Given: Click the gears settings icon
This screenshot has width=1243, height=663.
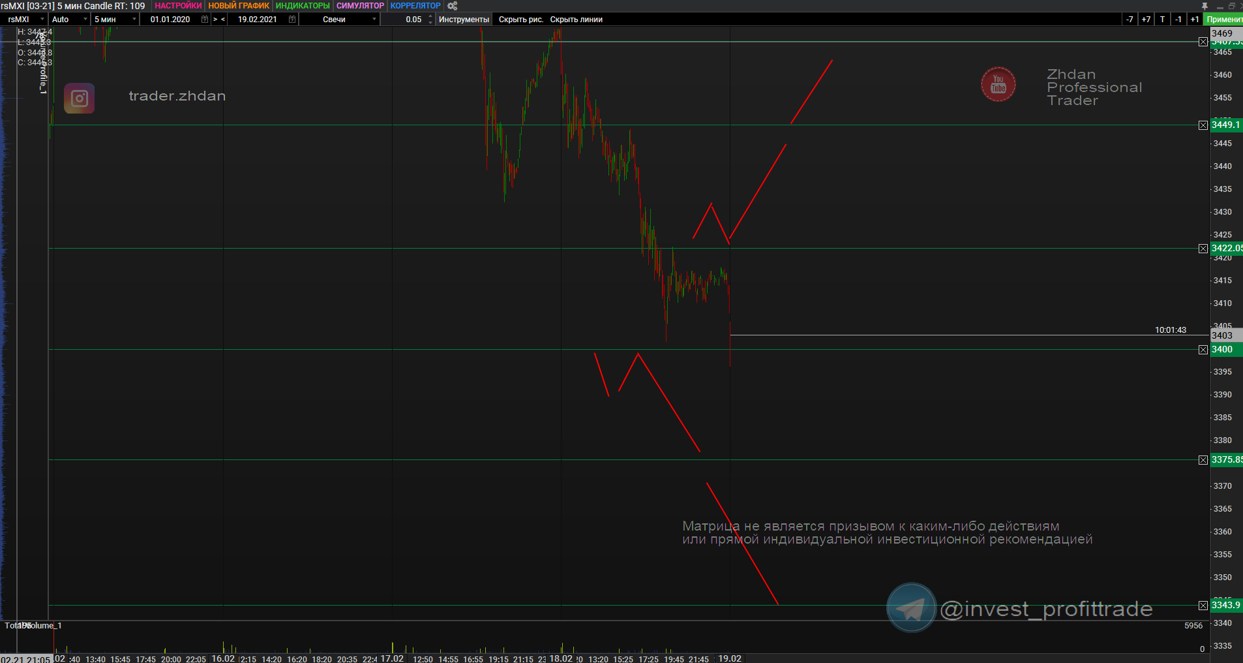Looking at the screenshot, I should (452, 6).
